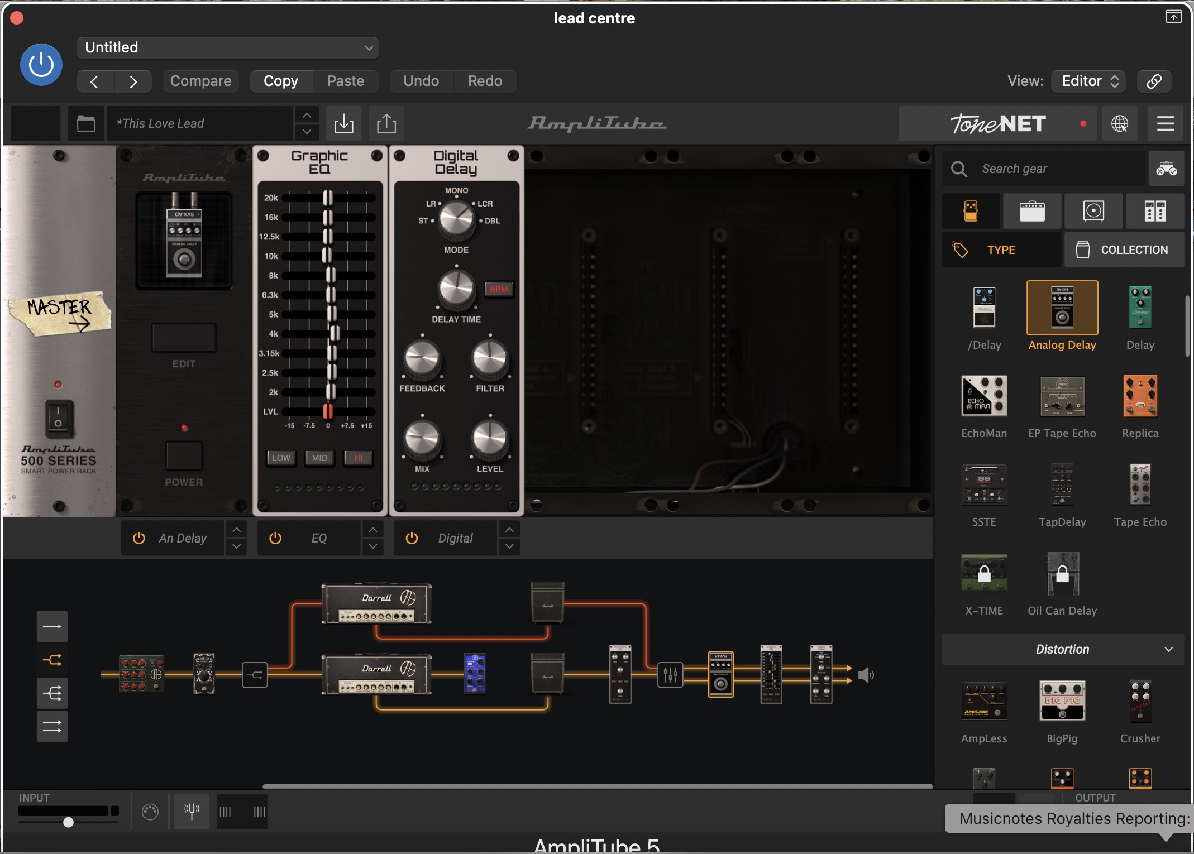Click Digital slot down chevron

point(509,546)
